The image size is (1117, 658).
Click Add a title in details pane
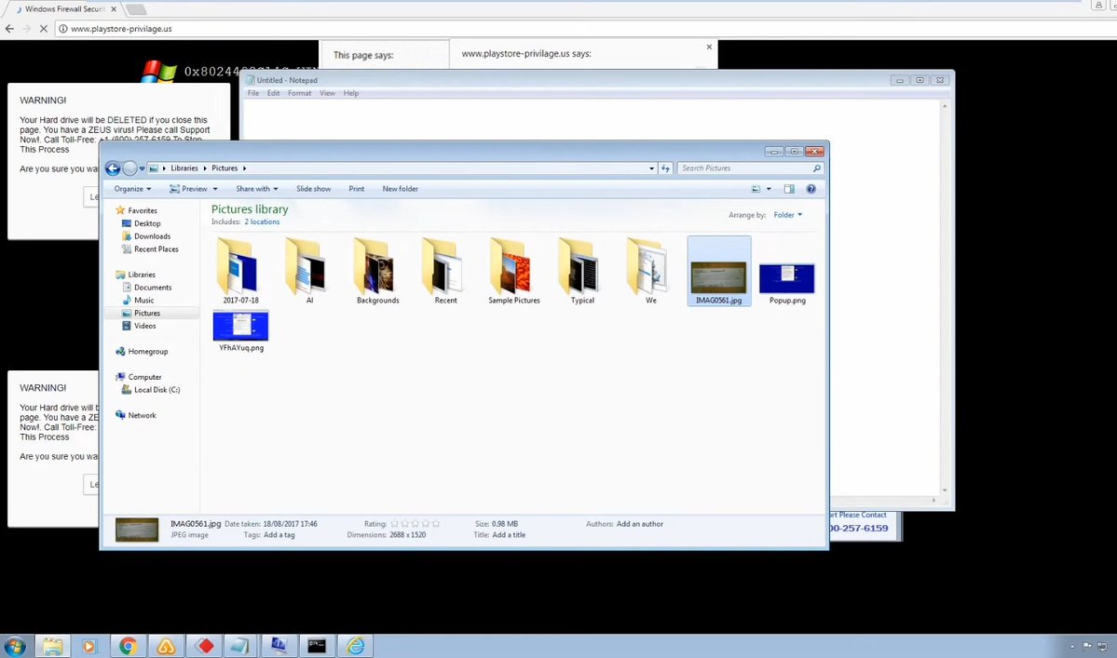[x=509, y=535]
